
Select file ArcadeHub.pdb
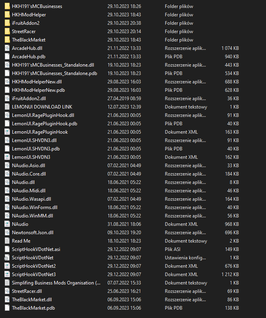[29, 57]
